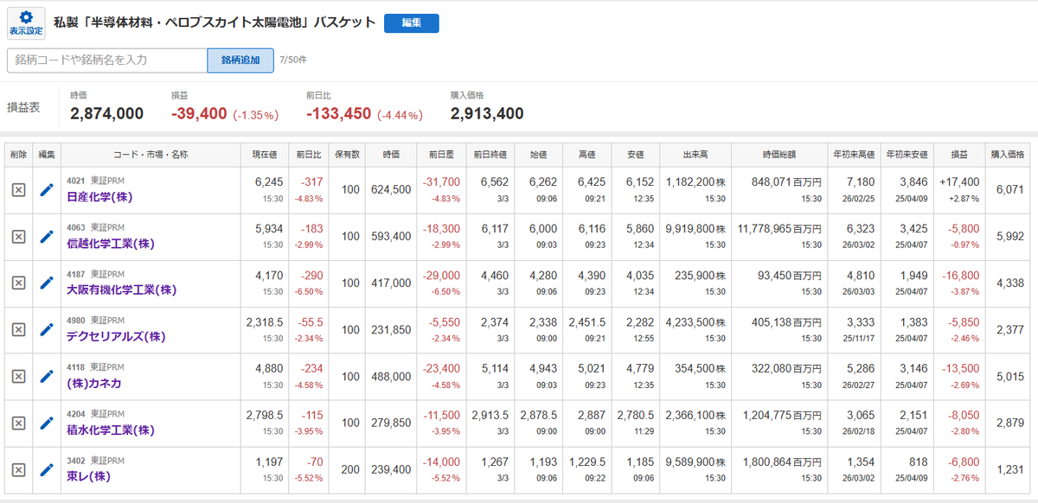The width and height of the screenshot is (1038, 503).
Task: Click the 安値 column header
Action: (635, 155)
